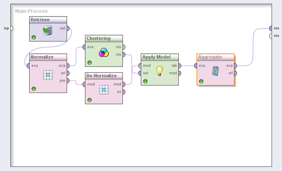Click the Aggregate operator calculator icon

[215, 71]
